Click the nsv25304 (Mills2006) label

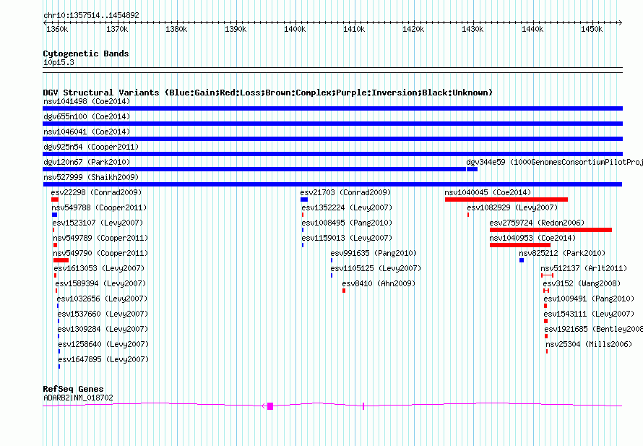point(589,344)
